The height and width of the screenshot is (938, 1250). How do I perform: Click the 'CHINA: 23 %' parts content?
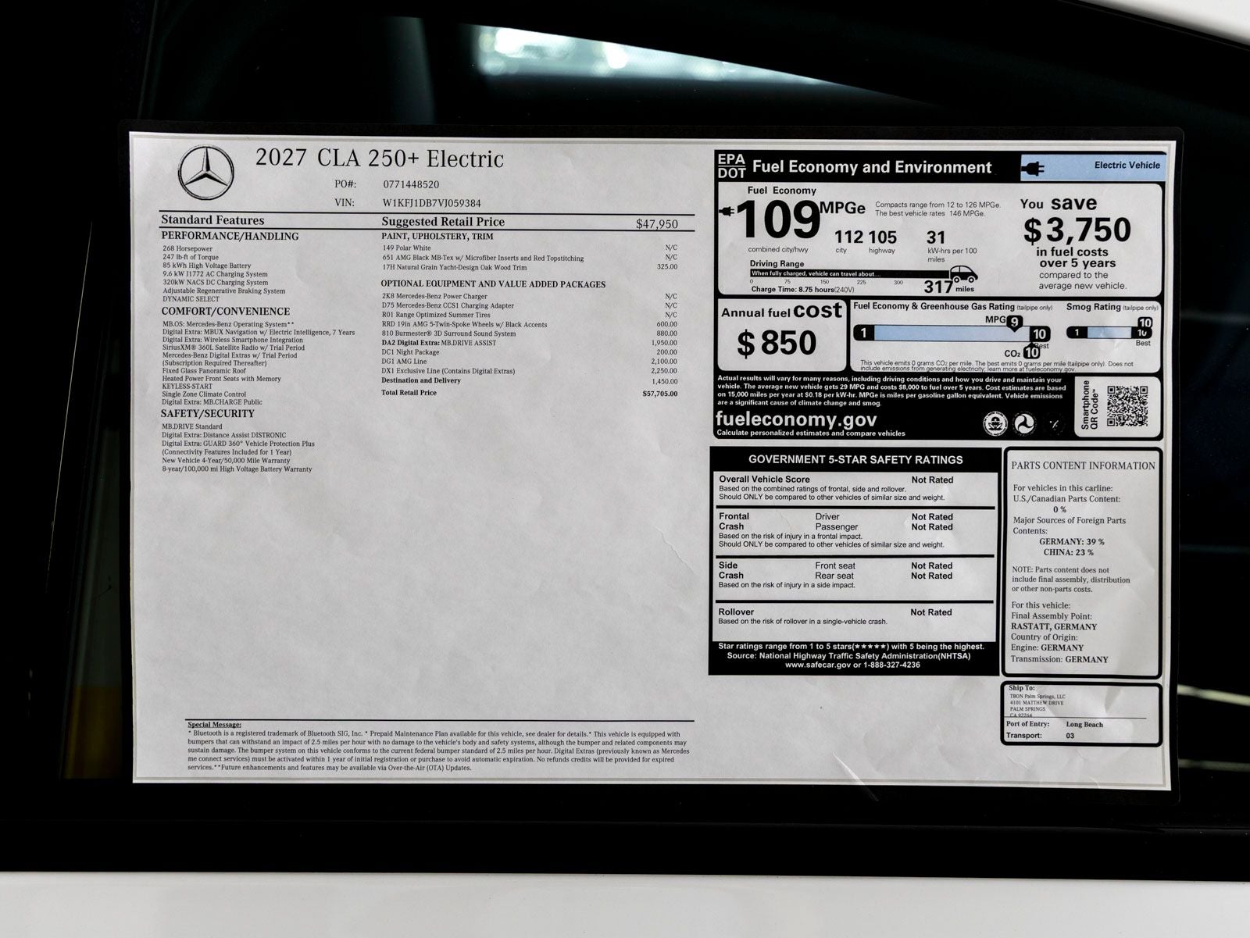pyautogui.click(x=1068, y=552)
